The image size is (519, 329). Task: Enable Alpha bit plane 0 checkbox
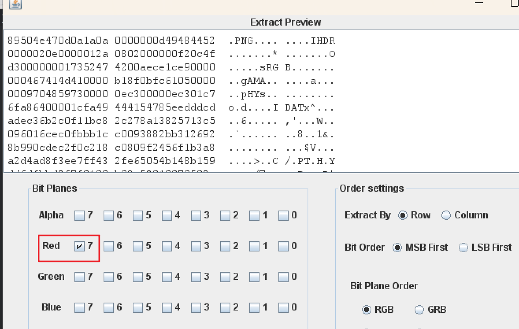(x=284, y=216)
